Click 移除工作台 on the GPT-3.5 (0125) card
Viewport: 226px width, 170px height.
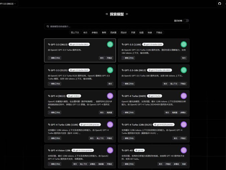(x=54, y=84)
